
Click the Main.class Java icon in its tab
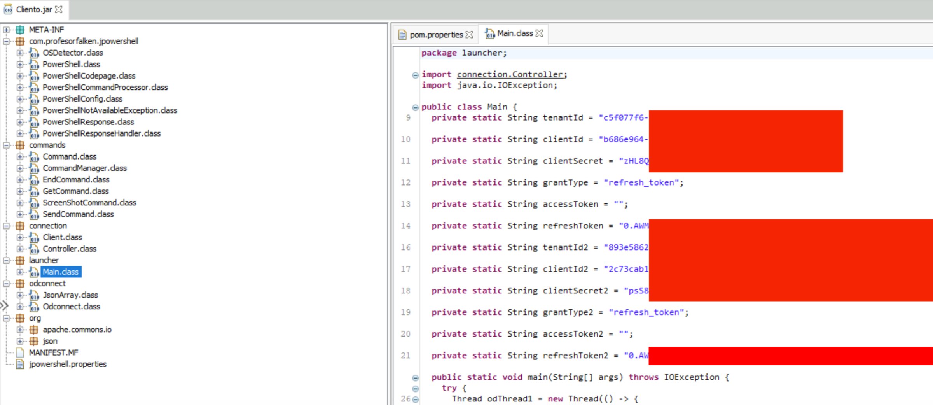click(490, 33)
